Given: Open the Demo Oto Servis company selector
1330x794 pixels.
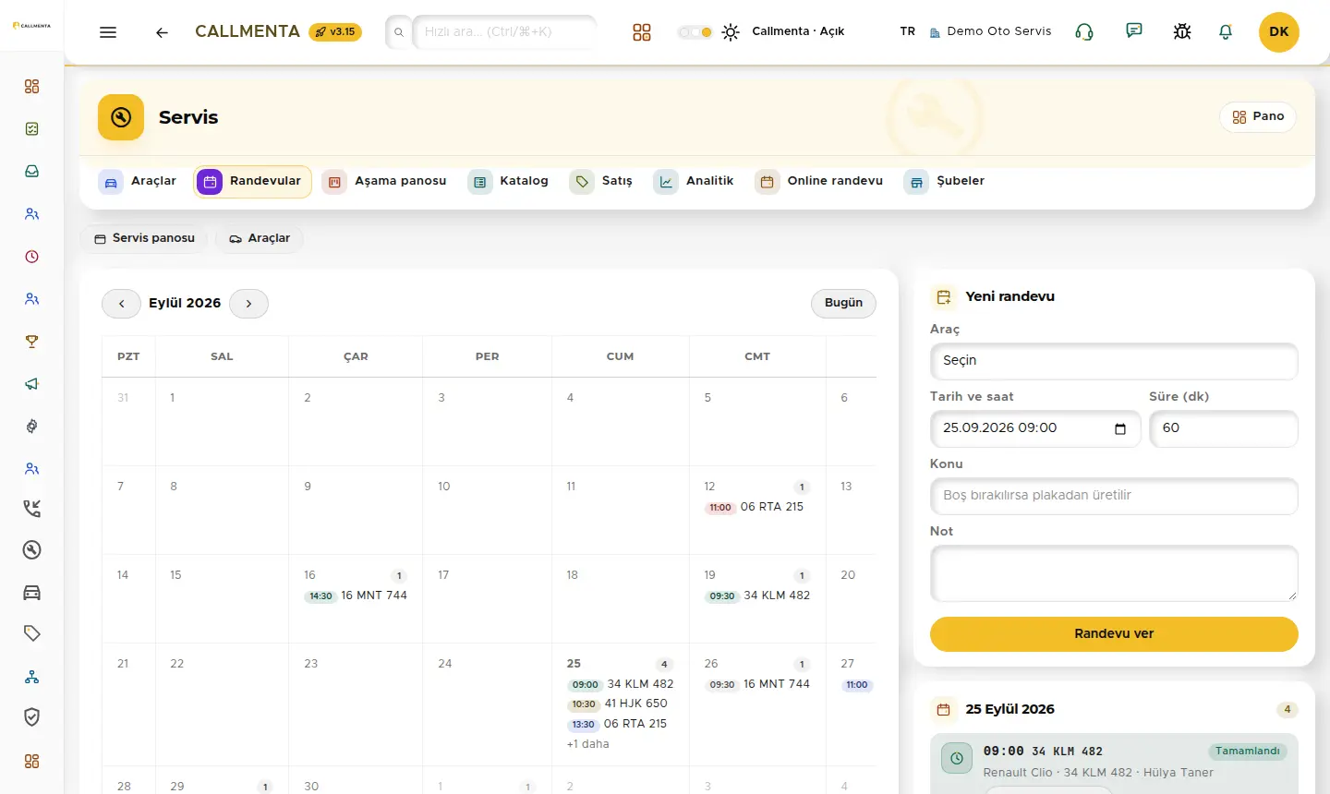Looking at the screenshot, I should [x=990, y=31].
